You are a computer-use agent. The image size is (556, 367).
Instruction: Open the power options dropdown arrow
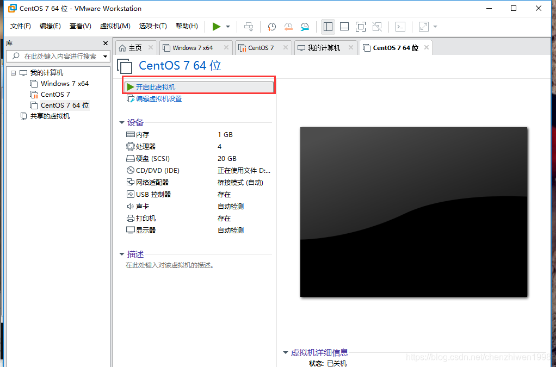(228, 27)
